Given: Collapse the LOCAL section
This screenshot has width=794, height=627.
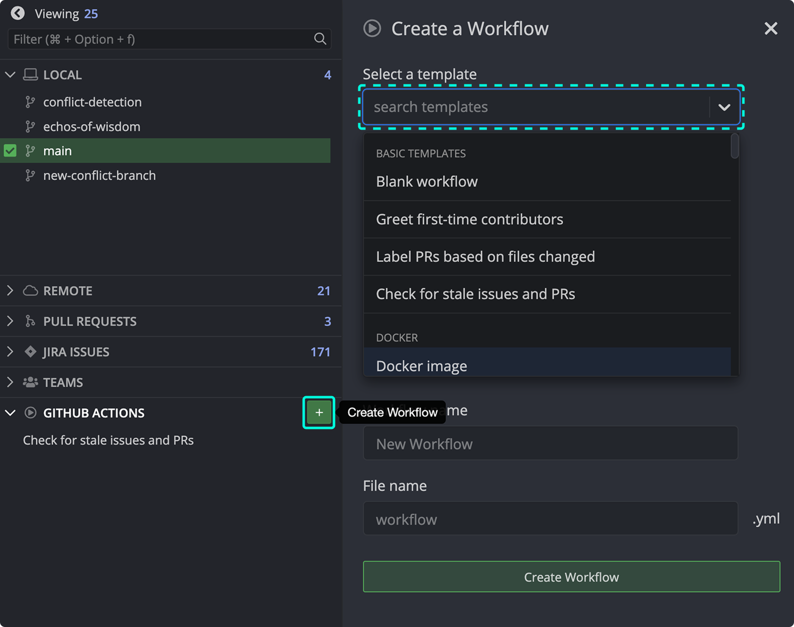Looking at the screenshot, I should [10, 74].
